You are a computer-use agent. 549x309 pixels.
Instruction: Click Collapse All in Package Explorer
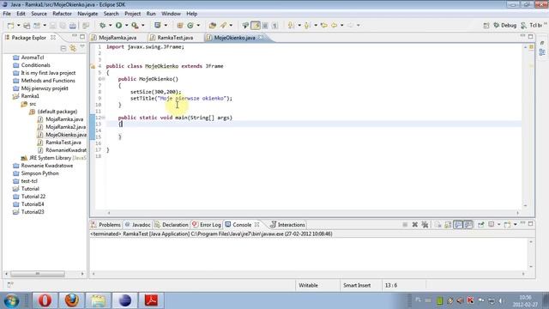[x=63, y=48]
